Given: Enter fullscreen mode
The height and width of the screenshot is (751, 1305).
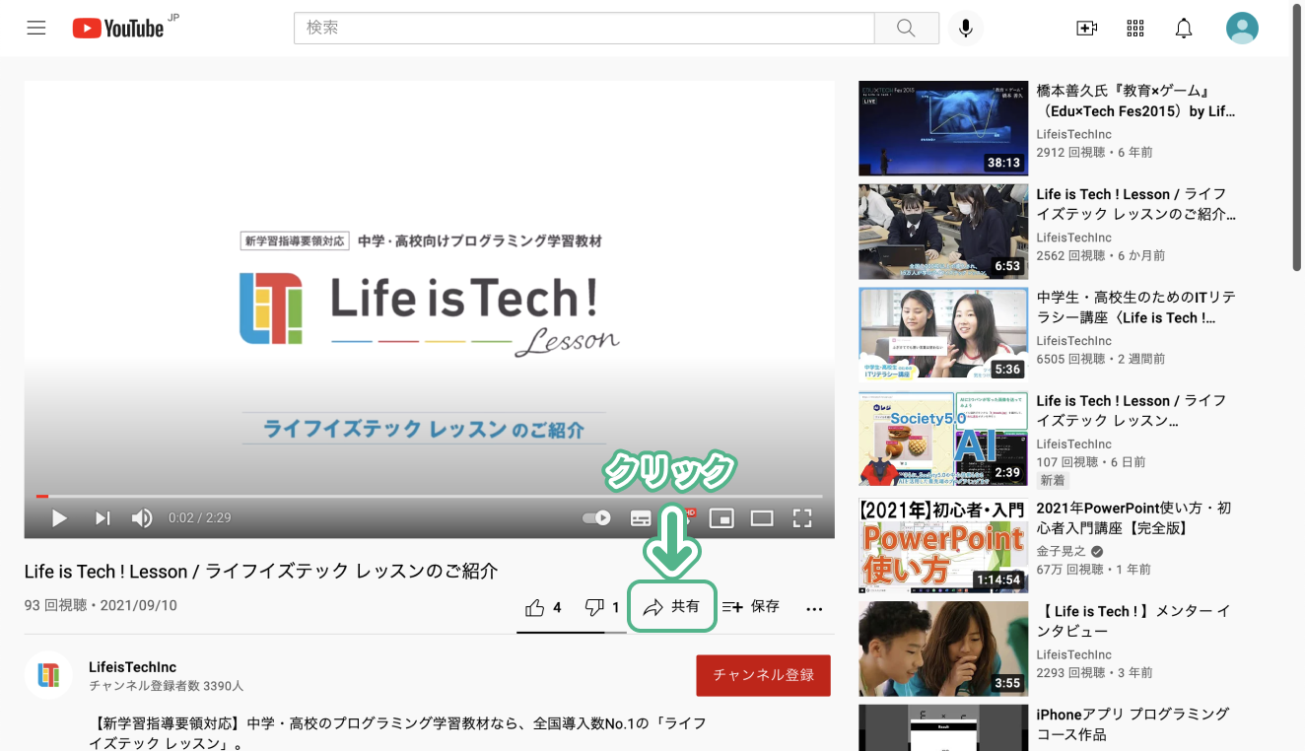Looking at the screenshot, I should [x=802, y=517].
